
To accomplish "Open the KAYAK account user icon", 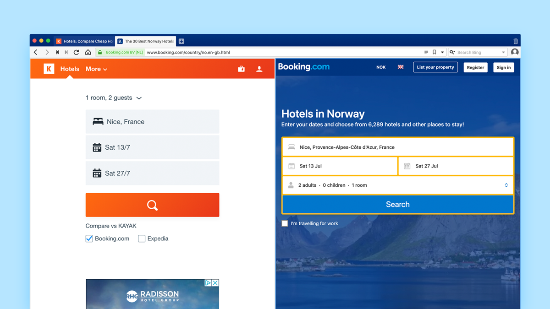I will point(259,69).
